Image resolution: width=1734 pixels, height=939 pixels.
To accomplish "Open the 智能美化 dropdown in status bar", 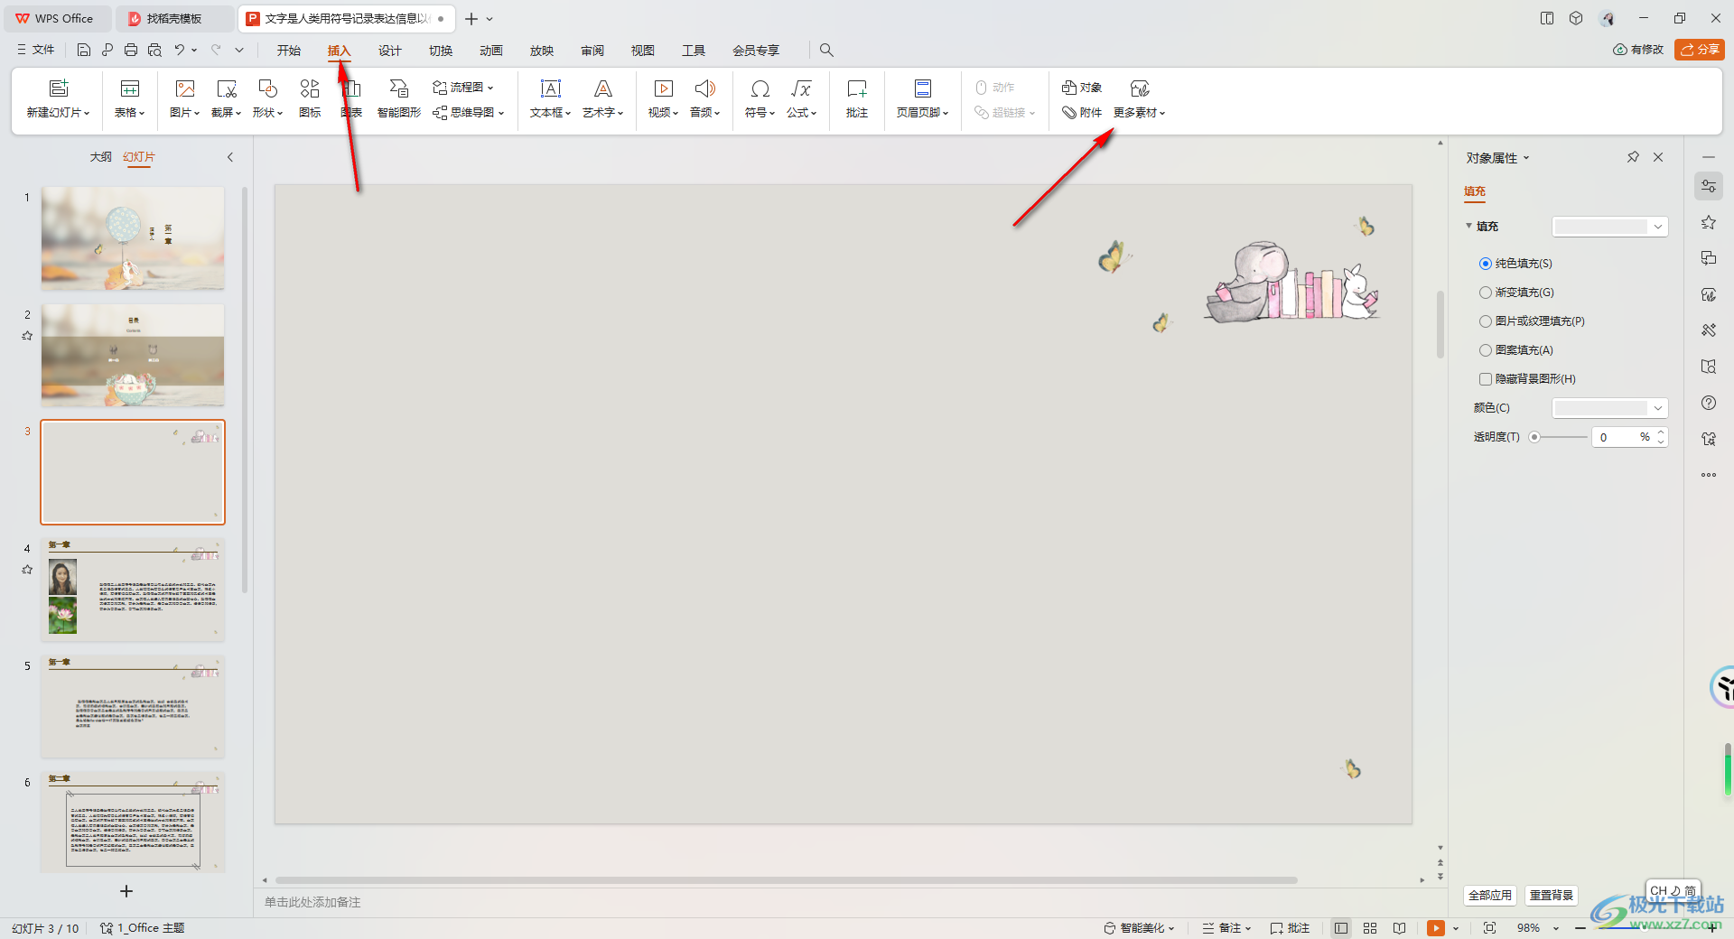I will pyautogui.click(x=1139, y=928).
